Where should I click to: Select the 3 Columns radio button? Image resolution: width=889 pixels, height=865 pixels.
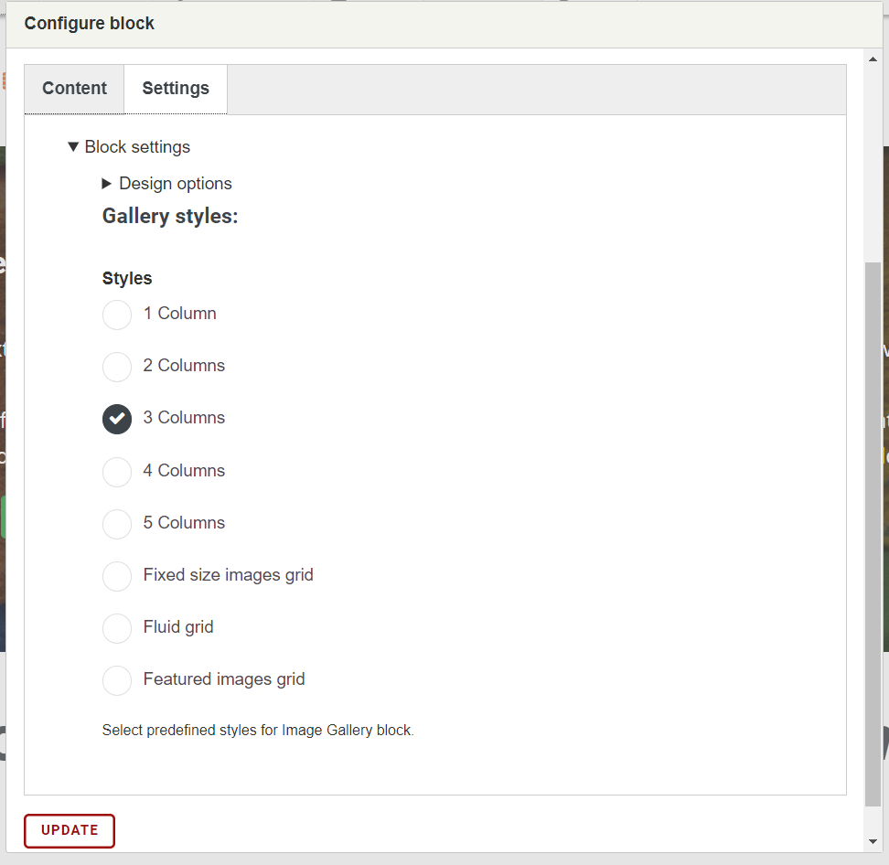point(117,419)
